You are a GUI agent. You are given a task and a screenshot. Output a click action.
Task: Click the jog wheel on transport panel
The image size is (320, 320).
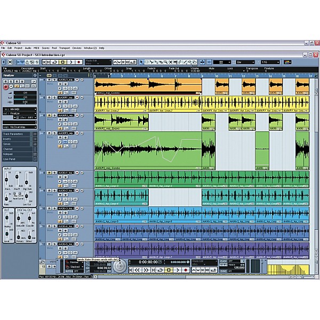click(x=120, y=266)
